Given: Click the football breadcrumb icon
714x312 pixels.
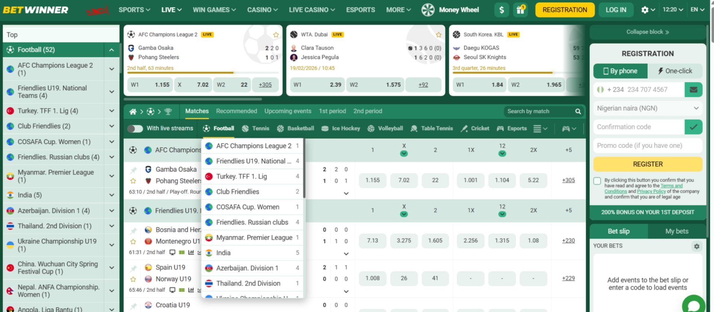Looking at the screenshot, I should click(150, 111).
